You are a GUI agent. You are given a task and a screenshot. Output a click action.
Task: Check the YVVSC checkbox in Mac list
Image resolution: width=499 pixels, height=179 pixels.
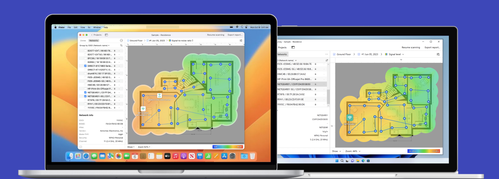pos(85,108)
